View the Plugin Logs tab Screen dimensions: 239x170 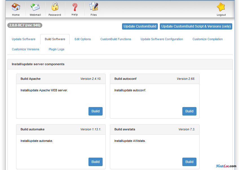[x=56, y=49]
